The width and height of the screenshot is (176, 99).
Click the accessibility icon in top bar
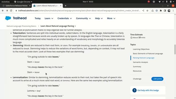(x=154, y=2)
